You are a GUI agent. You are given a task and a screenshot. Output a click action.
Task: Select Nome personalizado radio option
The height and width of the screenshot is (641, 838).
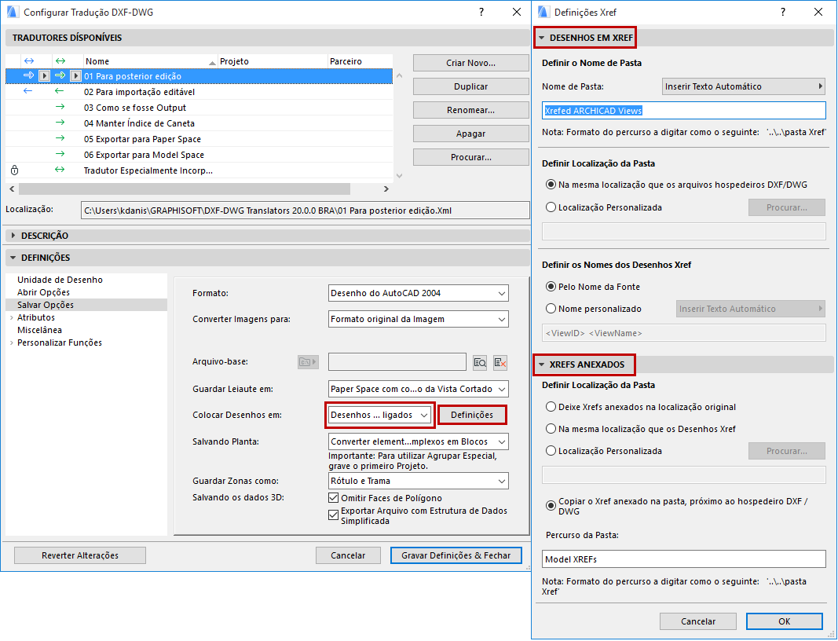[551, 309]
